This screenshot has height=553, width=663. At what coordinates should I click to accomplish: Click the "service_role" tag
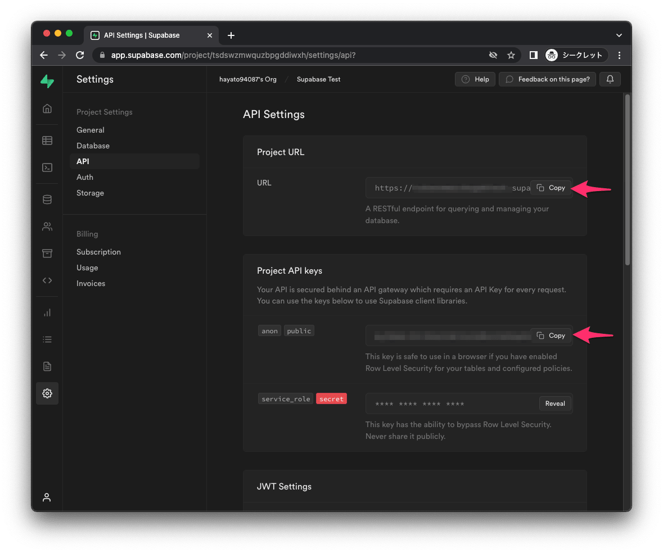pyautogui.click(x=286, y=399)
